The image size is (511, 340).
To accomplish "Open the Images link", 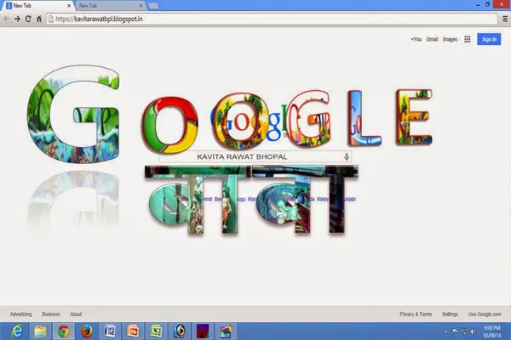I will click(x=450, y=39).
